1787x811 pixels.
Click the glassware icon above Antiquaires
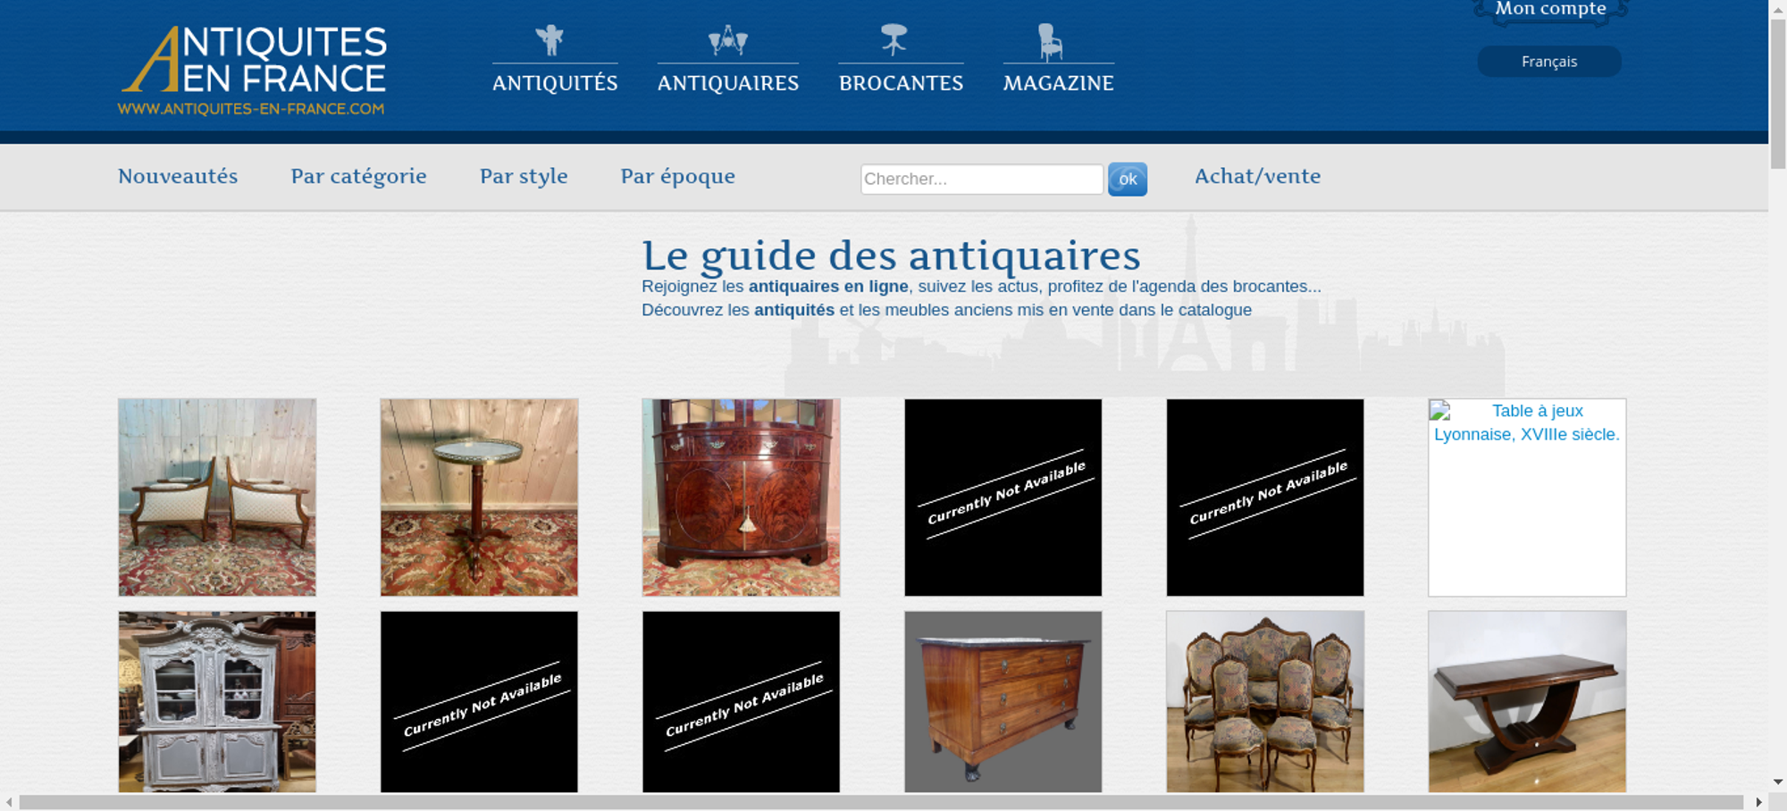tap(727, 40)
